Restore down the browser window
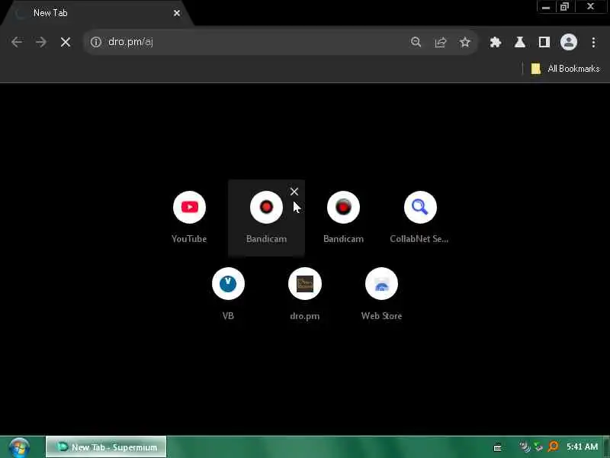 [564, 7]
